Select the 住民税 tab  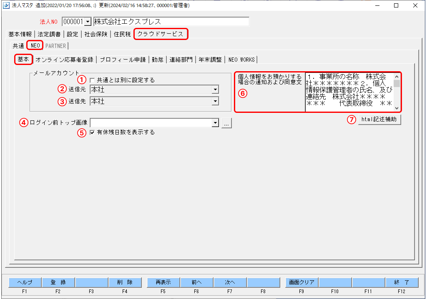click(x=122, y=34)
